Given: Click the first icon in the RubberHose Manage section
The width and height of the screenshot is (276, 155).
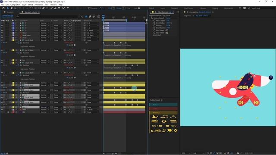Looking at the screenshot, I should coord(155,117).
